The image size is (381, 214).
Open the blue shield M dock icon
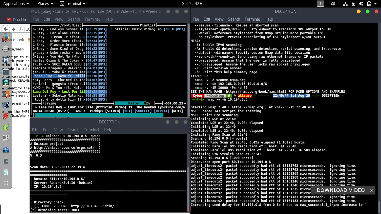tap(6, 60)
